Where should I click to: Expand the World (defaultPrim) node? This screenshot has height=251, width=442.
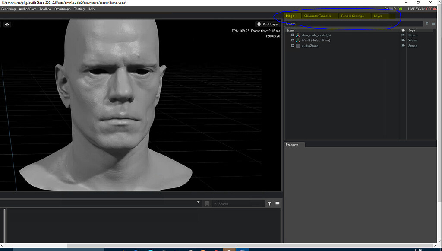click(292, 41)
